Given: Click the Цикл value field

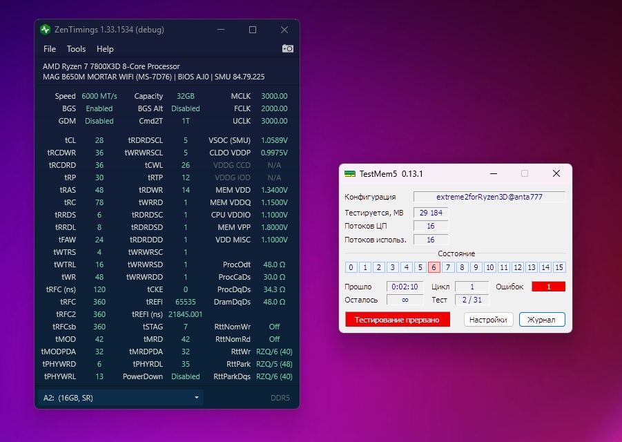Looking at the screenshot, I should pyautogui.click(x=472, y=287).
